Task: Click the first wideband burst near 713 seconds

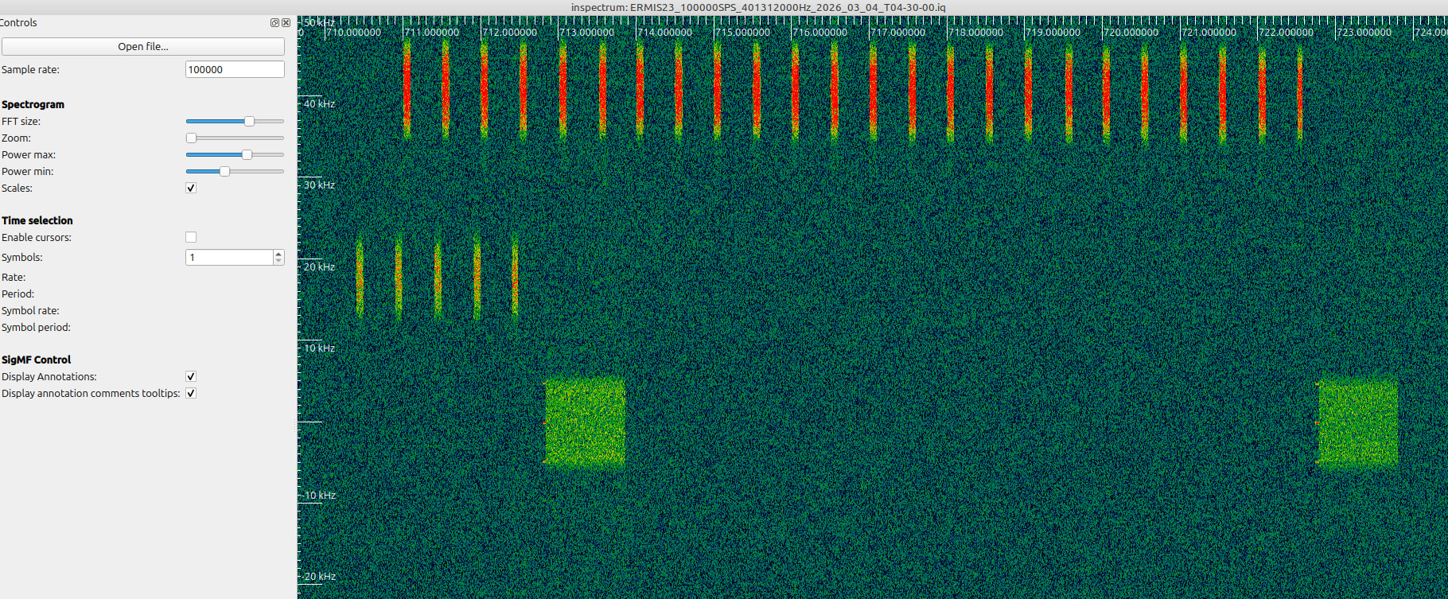Action: click(x=585, y=422)
